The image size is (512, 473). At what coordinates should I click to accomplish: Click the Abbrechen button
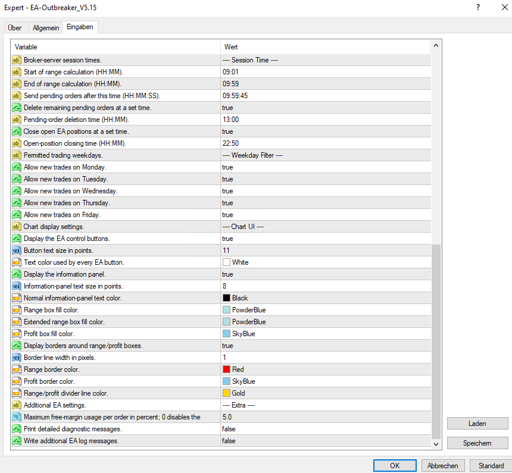click(442, 465)
